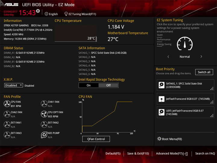Screen dimensions: 217x163
Task: Select the EXT FAN1 fan icon
Action: coord(7,124)
